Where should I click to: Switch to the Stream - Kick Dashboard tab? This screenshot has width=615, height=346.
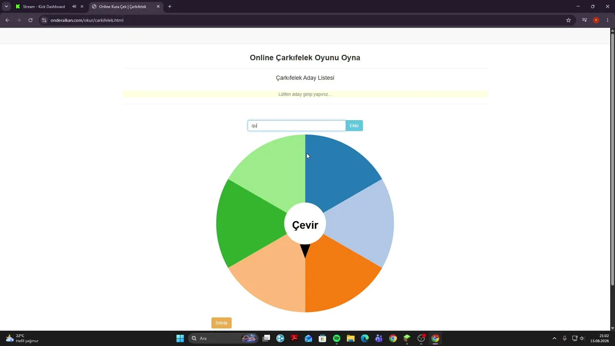coord(44,7)
